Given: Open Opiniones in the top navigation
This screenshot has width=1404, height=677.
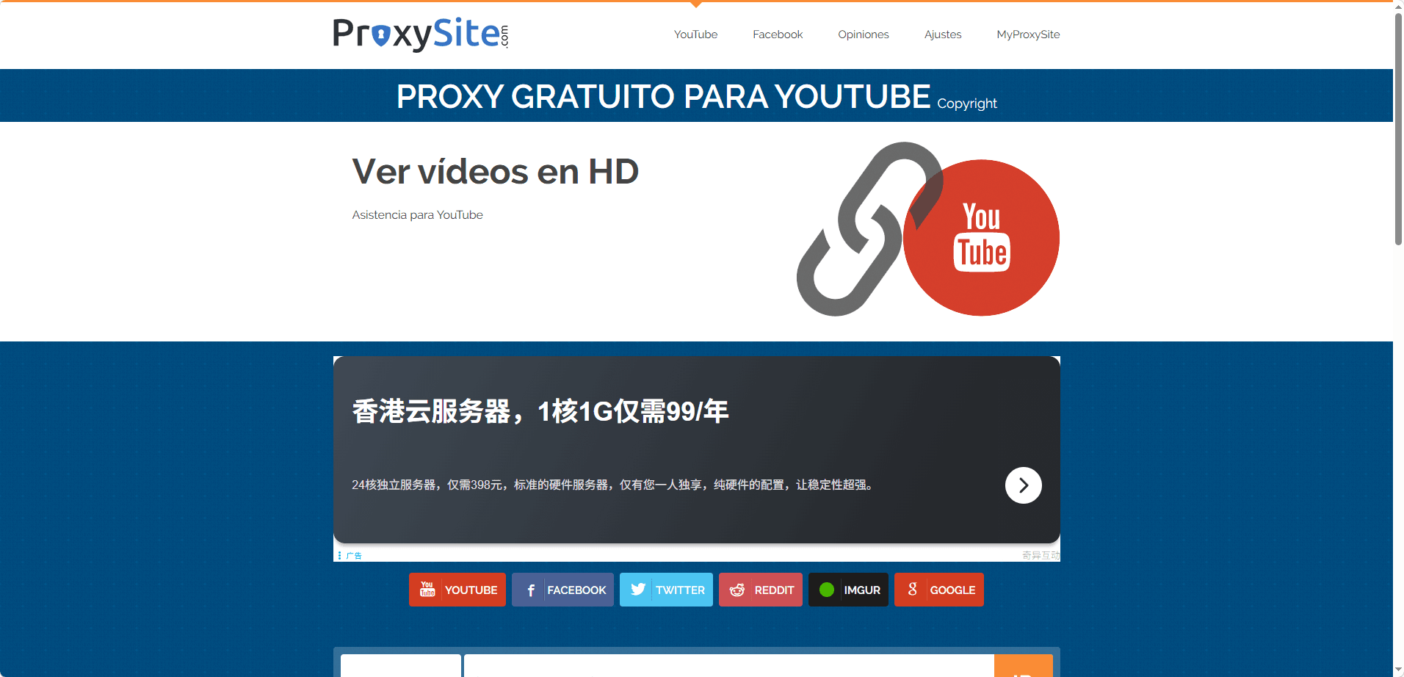Looking at the screenshot, I should point(863,35).
